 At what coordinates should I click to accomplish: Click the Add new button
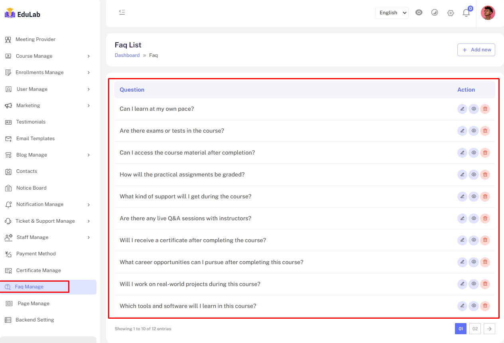tap(476, 50)
